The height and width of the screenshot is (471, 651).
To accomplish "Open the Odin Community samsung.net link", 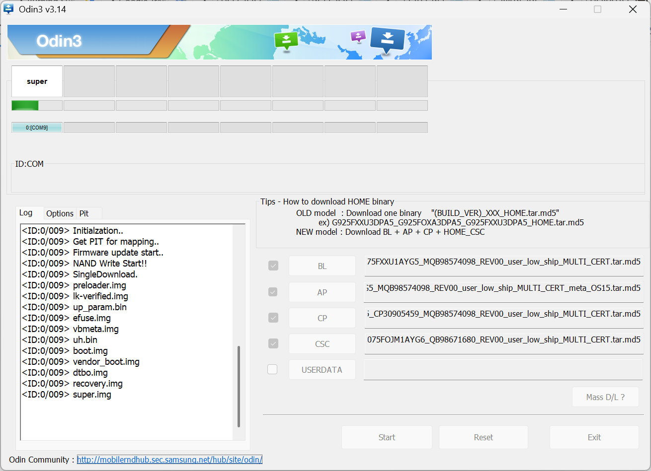I will click(169, 460).
